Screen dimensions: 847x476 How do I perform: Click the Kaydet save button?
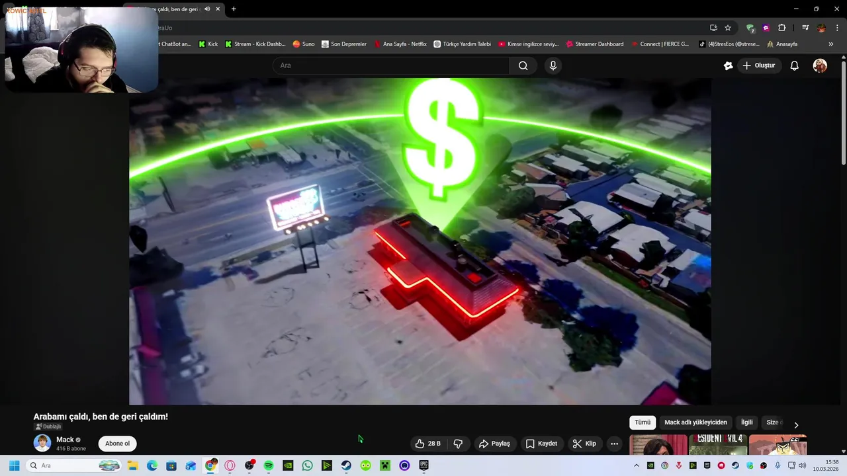[x=541, y=444]
